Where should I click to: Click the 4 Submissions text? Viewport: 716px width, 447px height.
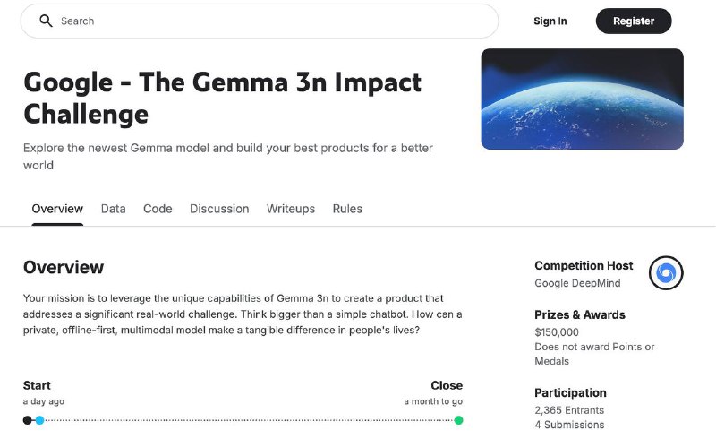[x=569, y=425]
